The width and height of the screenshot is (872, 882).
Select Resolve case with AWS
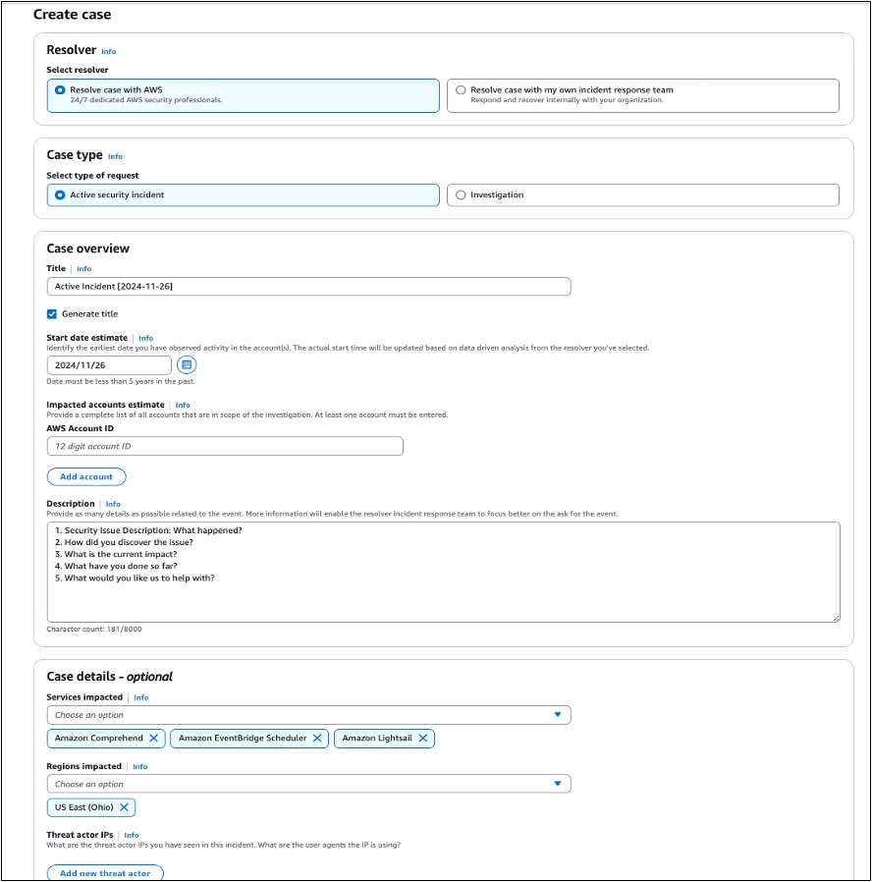(60, 90)
